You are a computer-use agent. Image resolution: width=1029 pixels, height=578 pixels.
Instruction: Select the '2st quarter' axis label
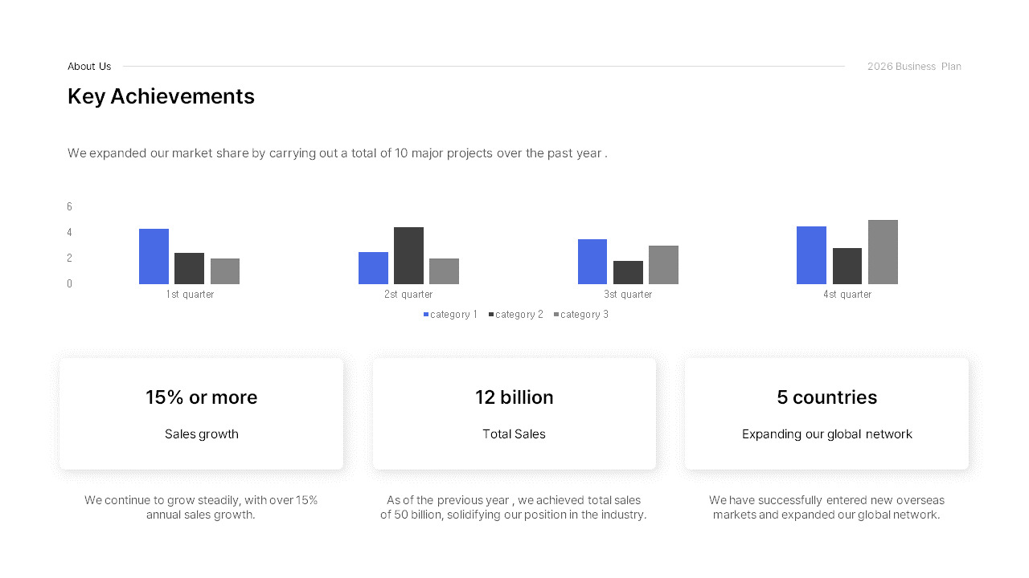point(409,295)
